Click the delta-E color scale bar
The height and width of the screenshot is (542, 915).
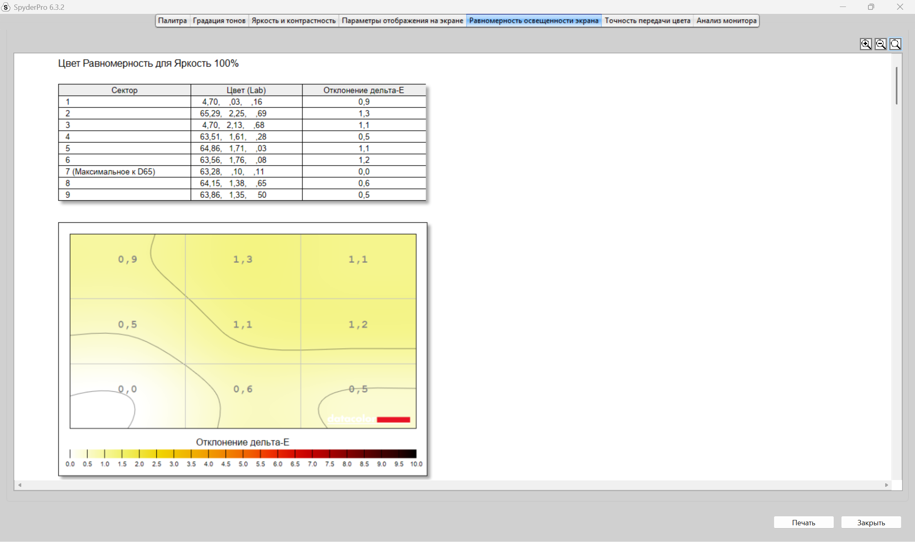tap(243, 453)
